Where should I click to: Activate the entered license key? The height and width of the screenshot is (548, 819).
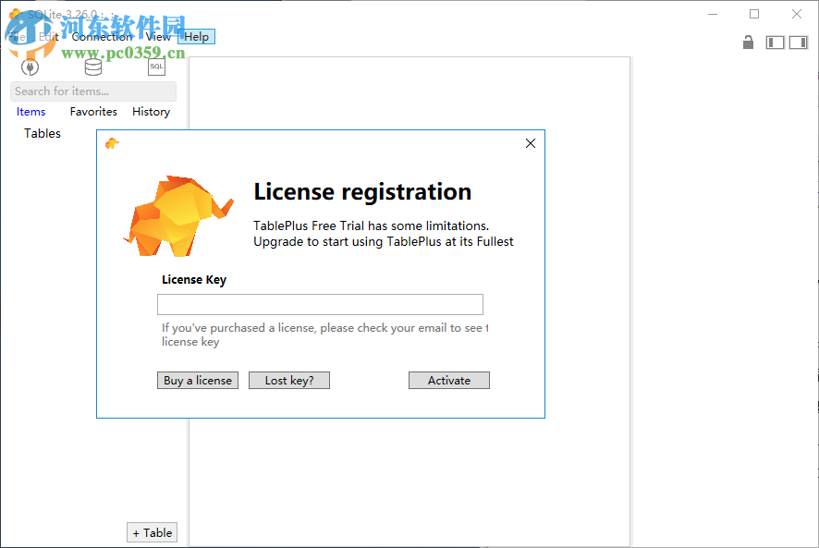click(x=448, y=380)
